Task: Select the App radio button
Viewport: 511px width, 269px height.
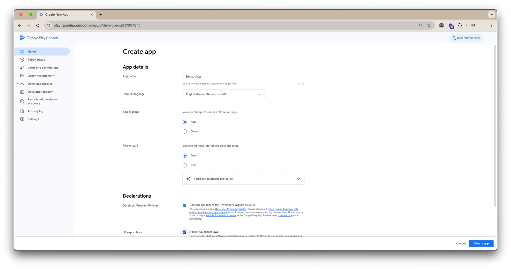Action: click(x=185, y=122)
